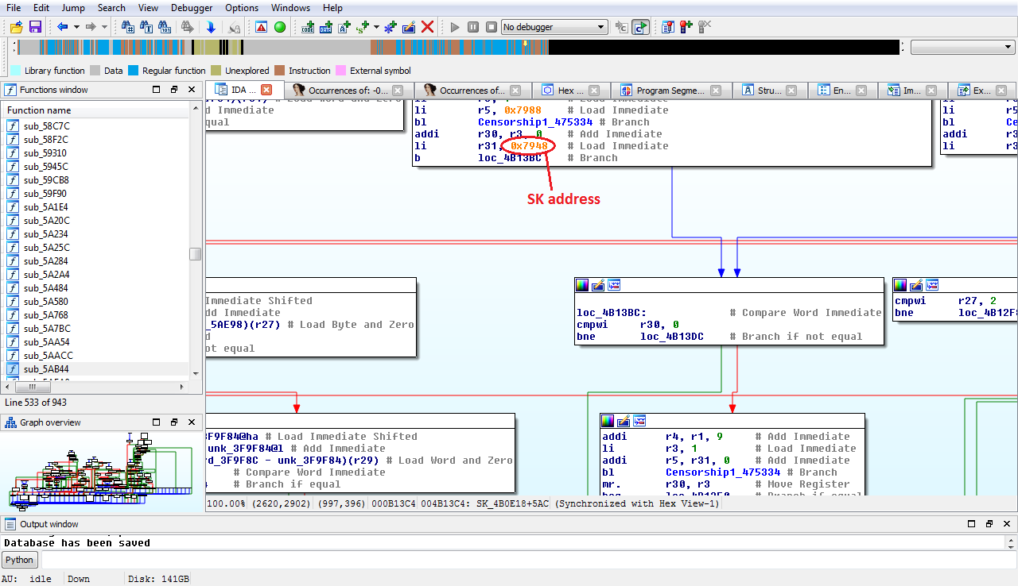
Task: Open the Options menu
Action: tap(242, 8)
